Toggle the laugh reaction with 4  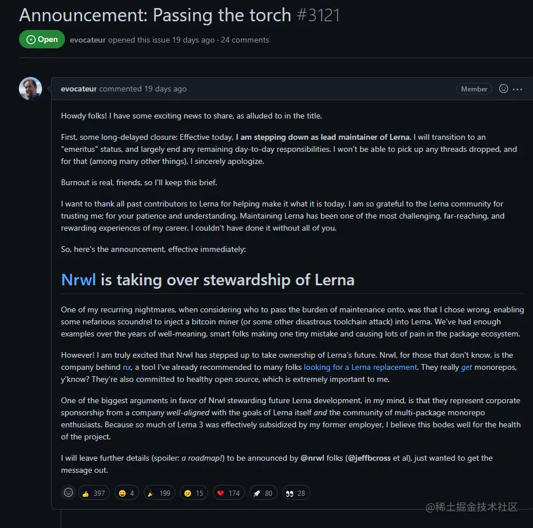tap(126, 493)
